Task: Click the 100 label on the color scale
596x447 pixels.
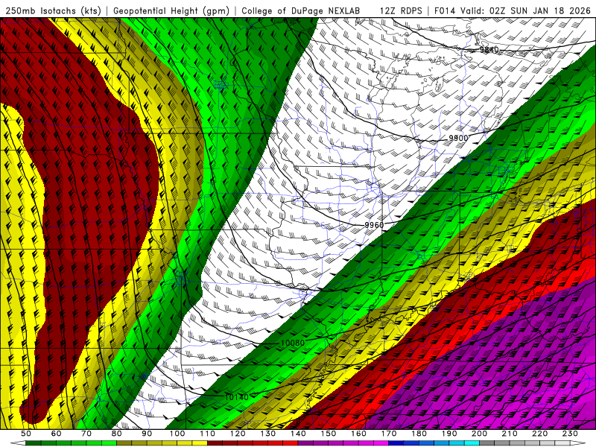Action: tap(177, 434)
